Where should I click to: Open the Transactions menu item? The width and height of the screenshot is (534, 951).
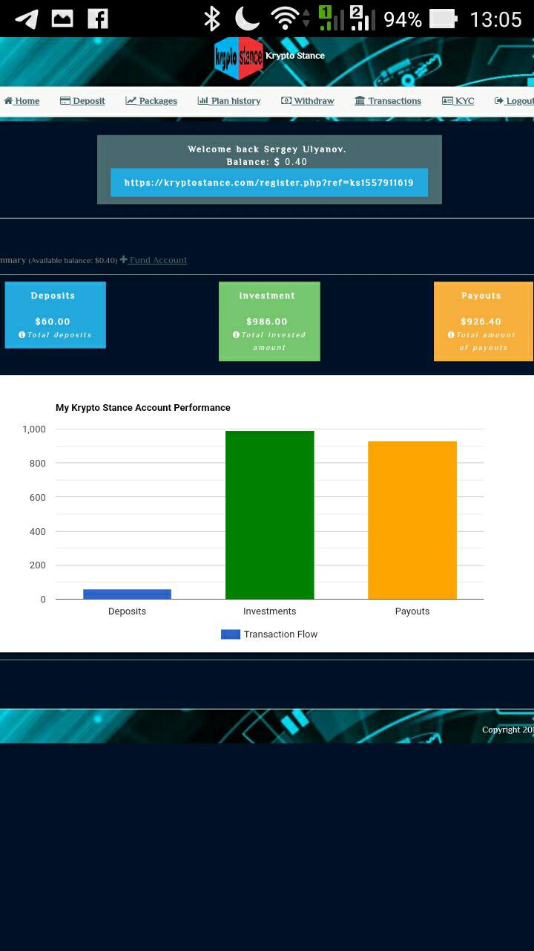388,101
